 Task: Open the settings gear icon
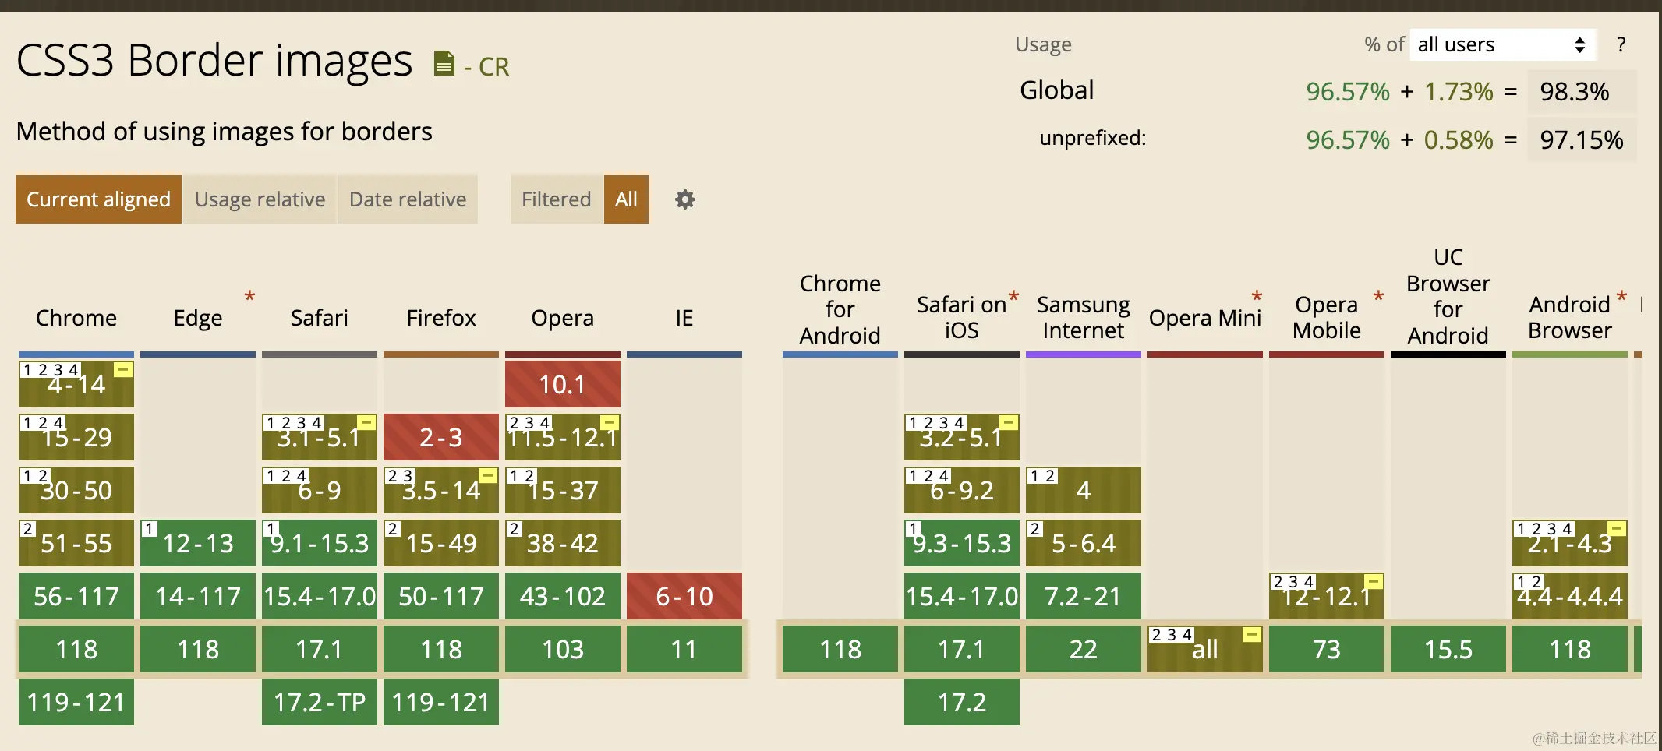[684, 199]
